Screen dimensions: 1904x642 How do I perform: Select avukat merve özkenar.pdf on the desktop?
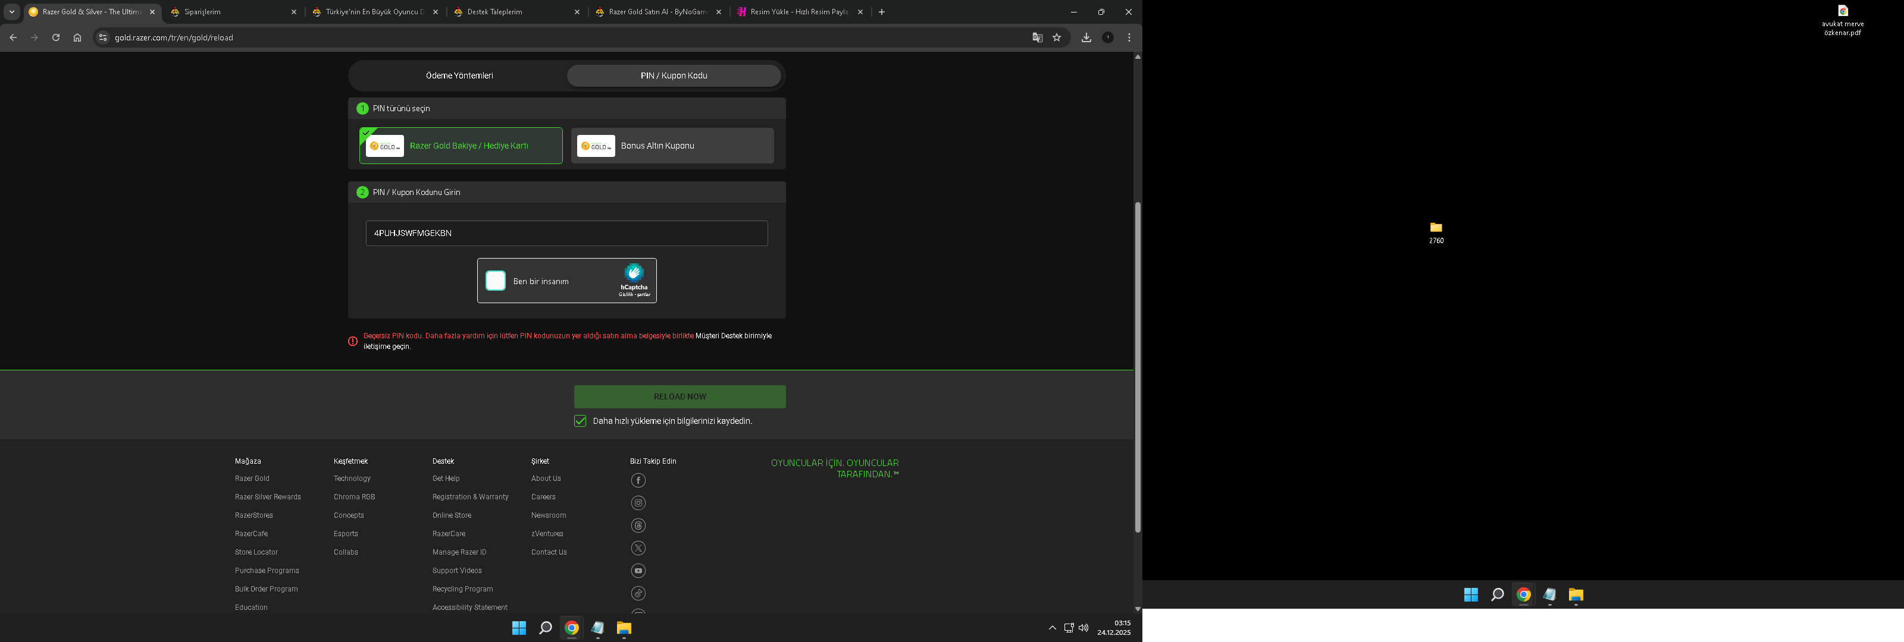coord(1843,20)
